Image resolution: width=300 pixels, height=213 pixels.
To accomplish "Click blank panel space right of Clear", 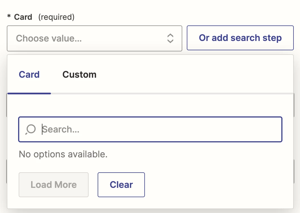I will [x=215, y=185].
